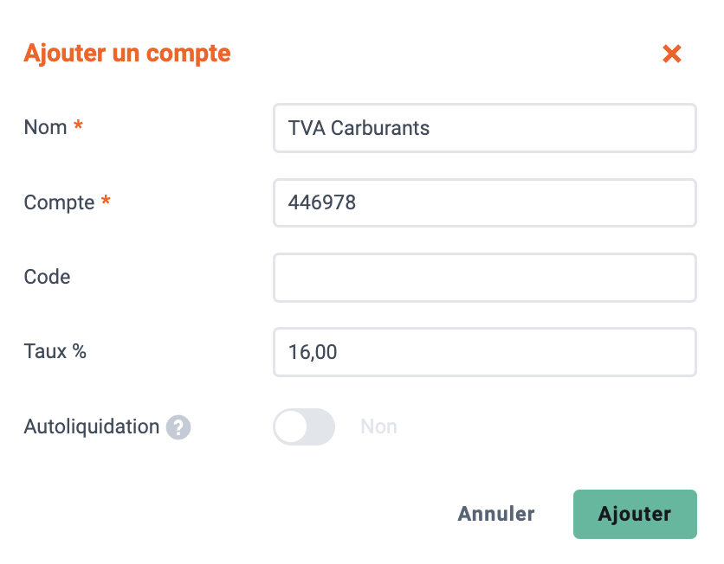Click the Nom field label
The width and height of the screenshot is (724, 564).
pos(45,127)
